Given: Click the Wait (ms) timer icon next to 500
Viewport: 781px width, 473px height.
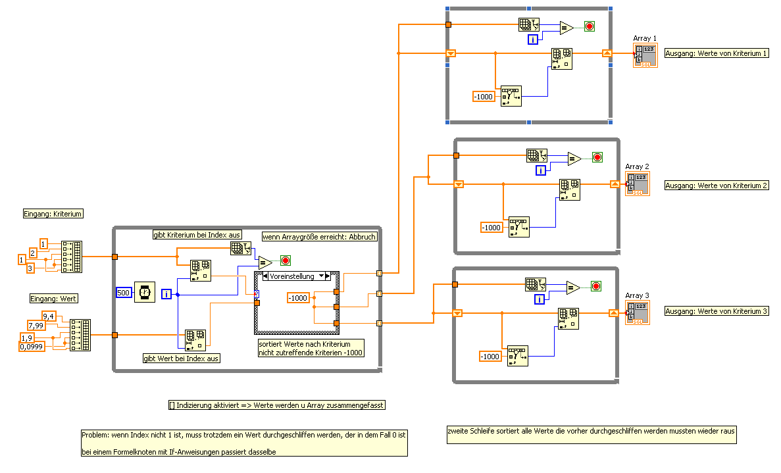Looking at the screenshot, I should pos(145,292).
